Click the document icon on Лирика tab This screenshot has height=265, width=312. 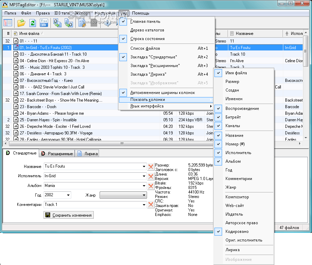coord(80,153)
